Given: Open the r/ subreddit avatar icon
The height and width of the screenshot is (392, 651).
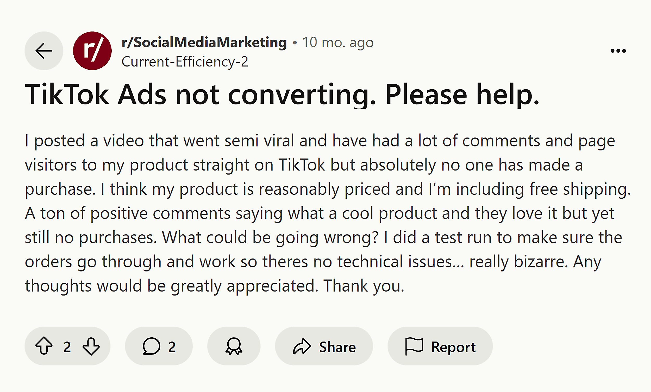Looking at the screenshot, I should click(92, 51).
